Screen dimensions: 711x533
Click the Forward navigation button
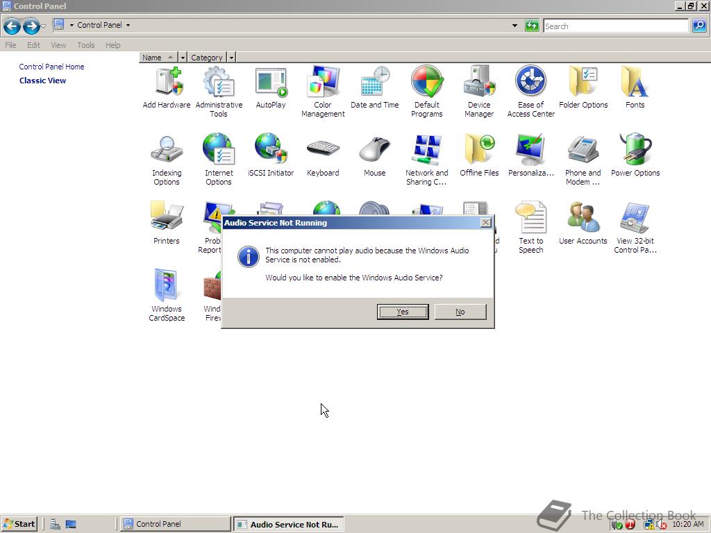click(x=31, y=26)
